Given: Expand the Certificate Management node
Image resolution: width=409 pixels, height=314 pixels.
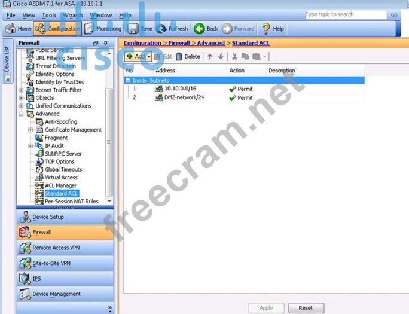Looking at the screenshot, I should 30,130.
